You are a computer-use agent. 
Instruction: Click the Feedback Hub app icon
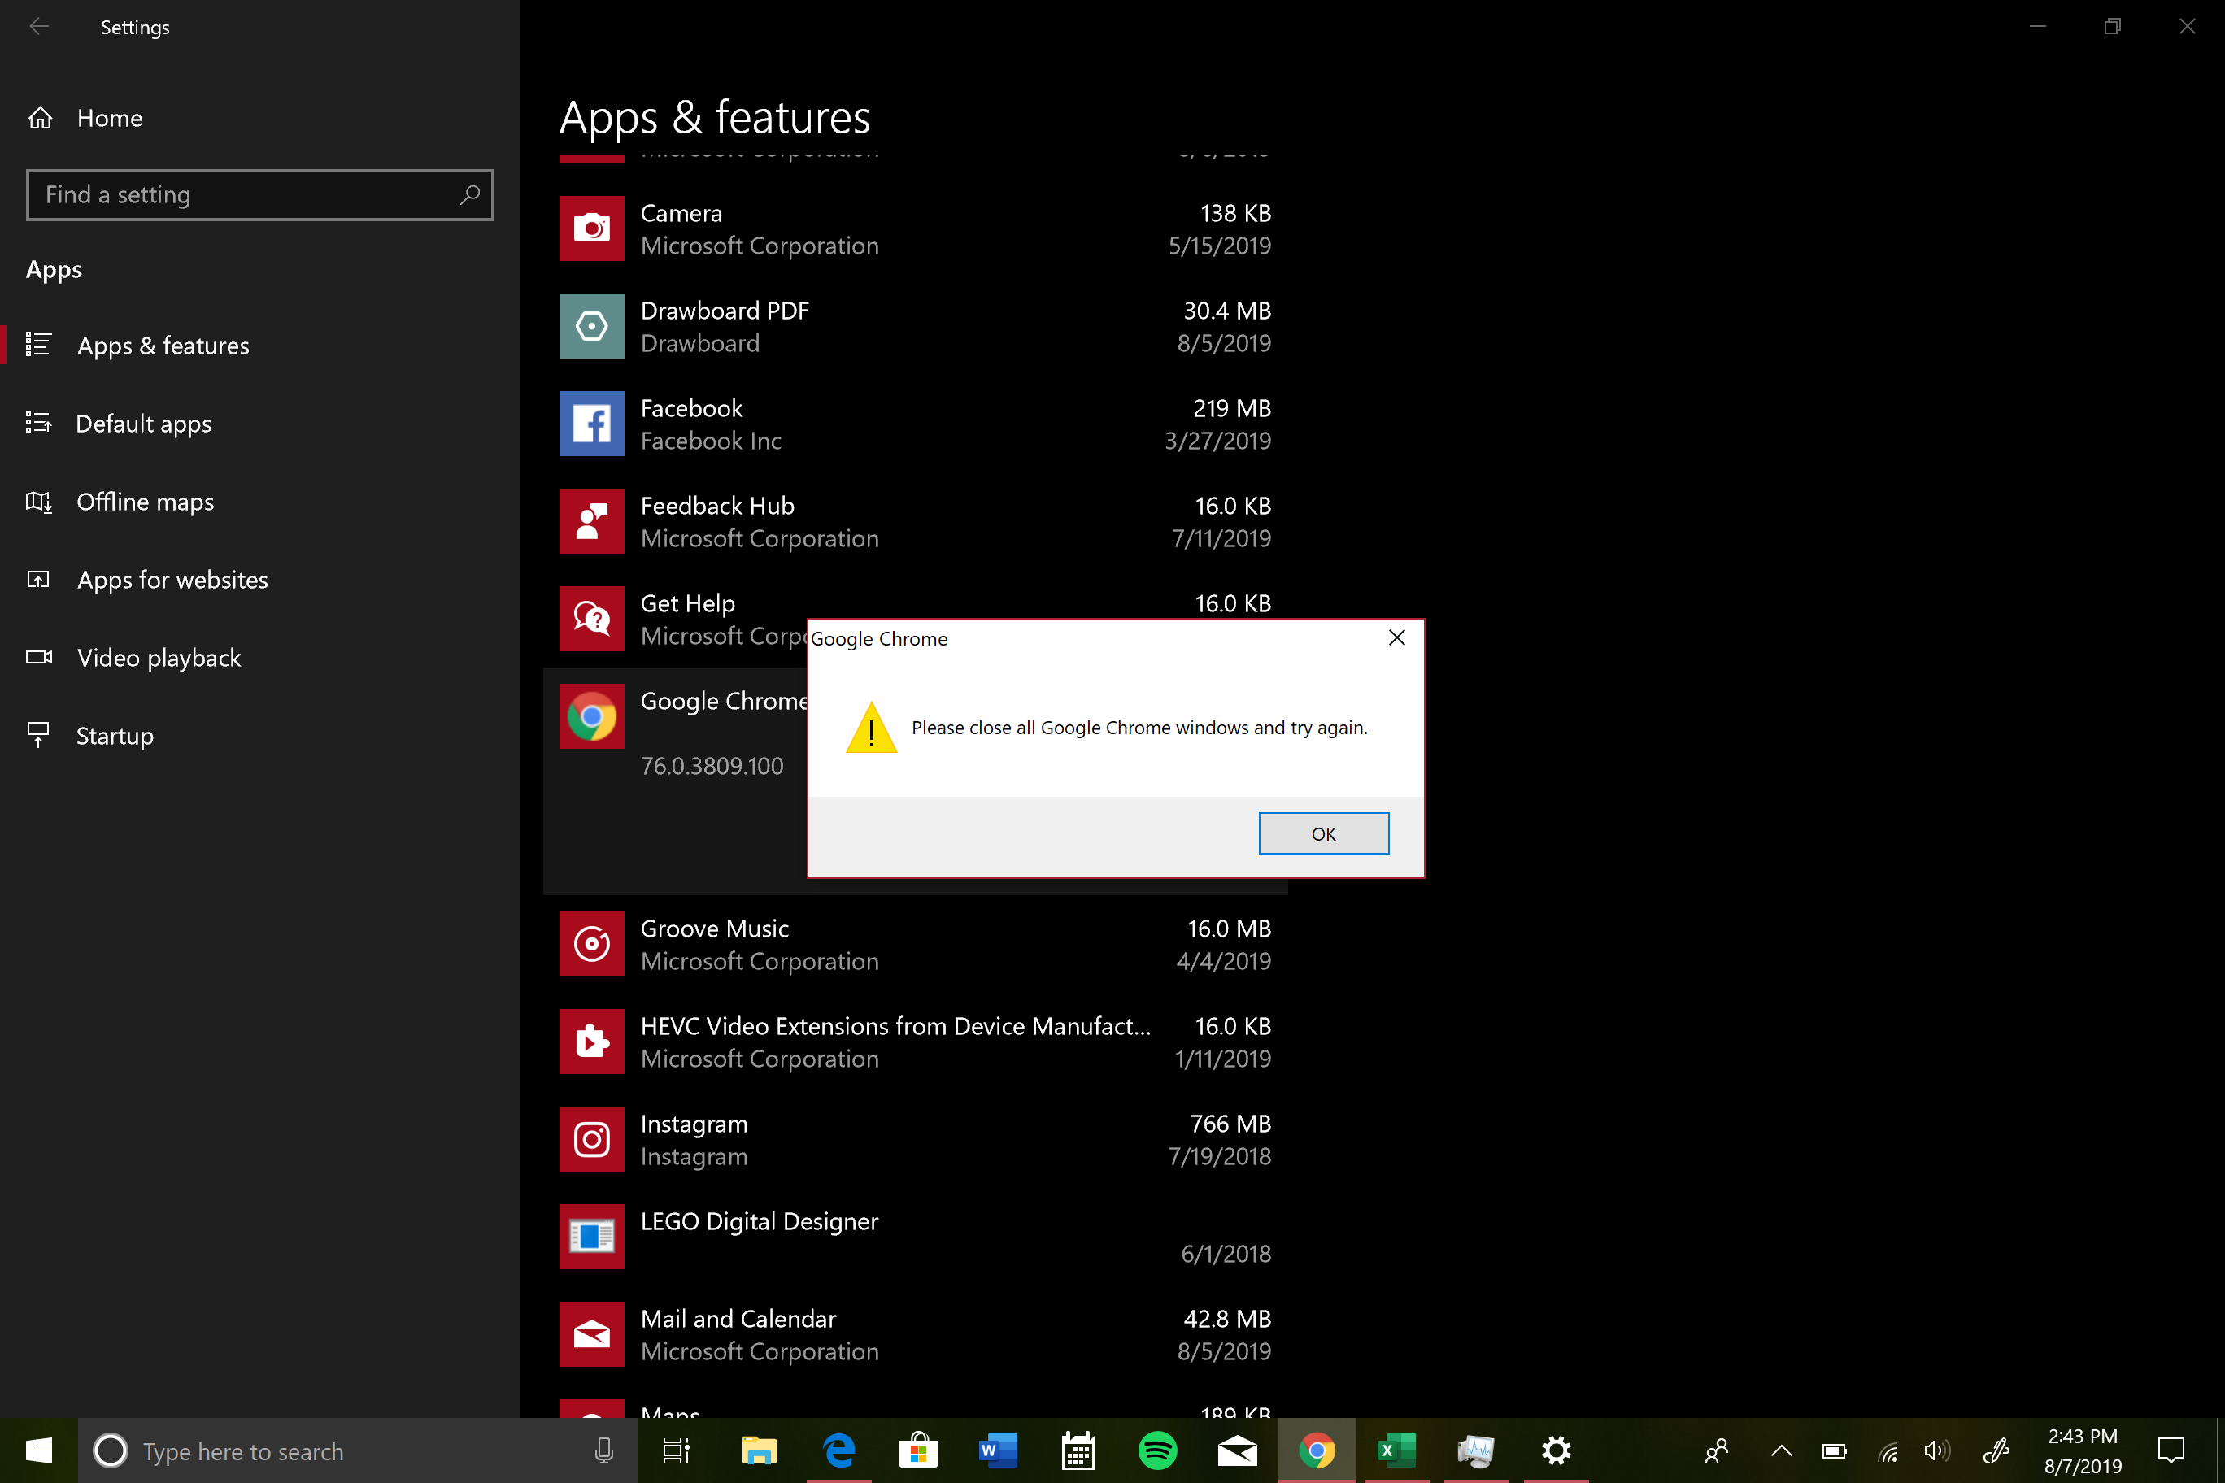pyautogui.click(x=591, y=520)
